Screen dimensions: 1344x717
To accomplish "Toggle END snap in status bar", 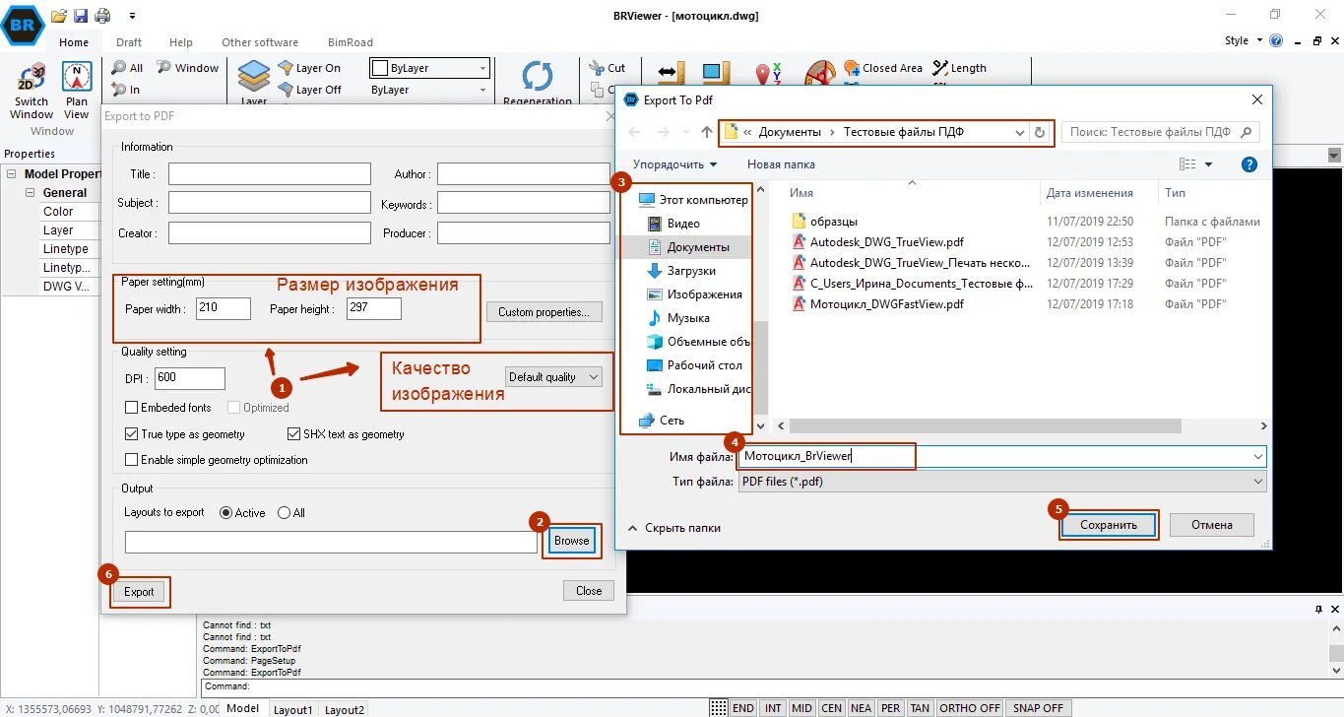I will coord(743,708).
